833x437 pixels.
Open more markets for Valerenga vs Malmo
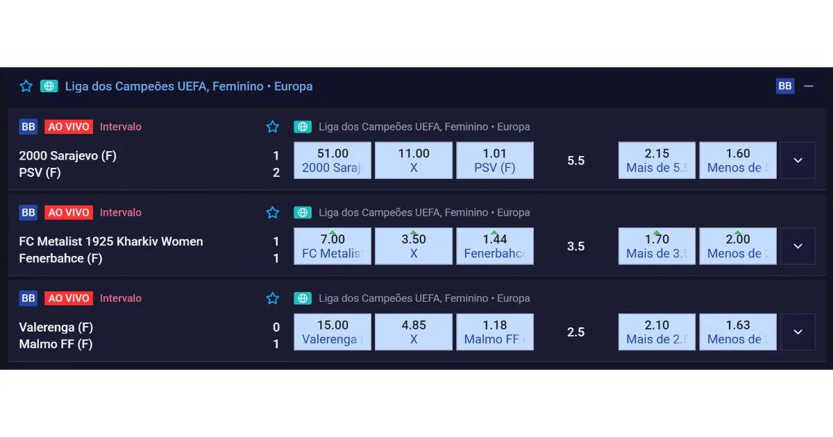coord(798,332)
